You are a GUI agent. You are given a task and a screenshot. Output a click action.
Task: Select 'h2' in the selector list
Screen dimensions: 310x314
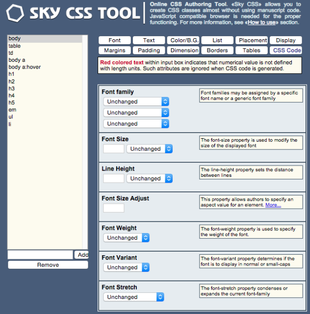click(x=45, y=81)
